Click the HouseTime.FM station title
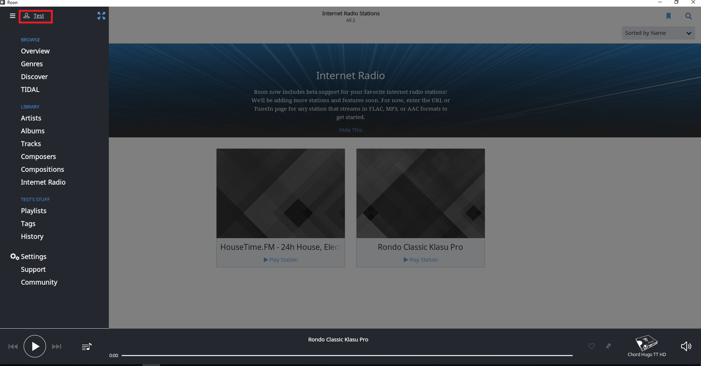The image size is (701, 366). [281, 247]
